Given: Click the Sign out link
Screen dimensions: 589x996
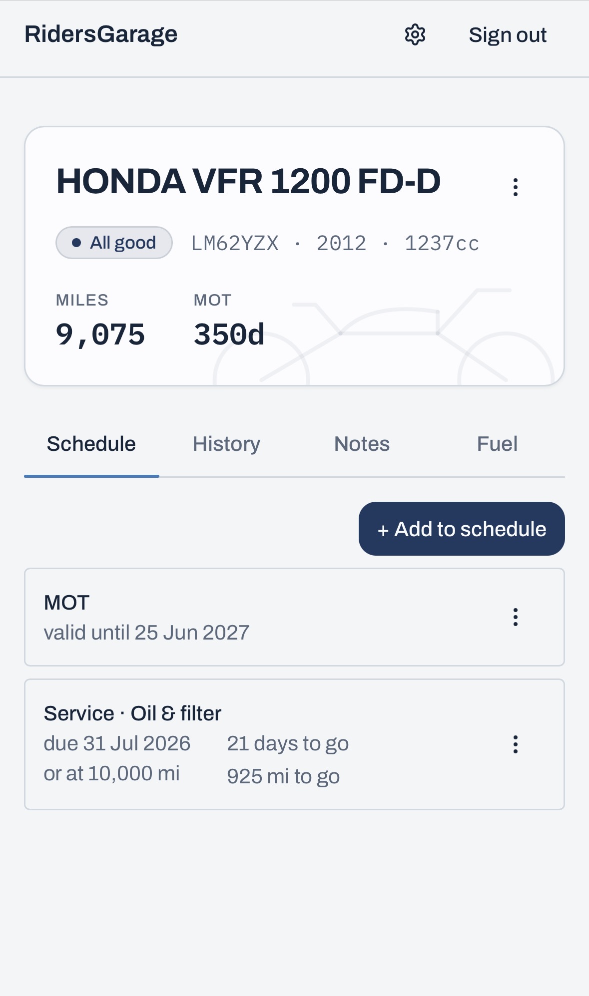Looking at the screenshot, I should tap(508, 35).
